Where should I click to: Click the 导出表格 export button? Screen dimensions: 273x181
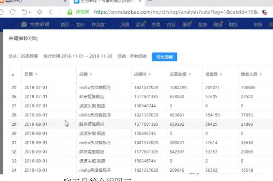tap(164, 57)
